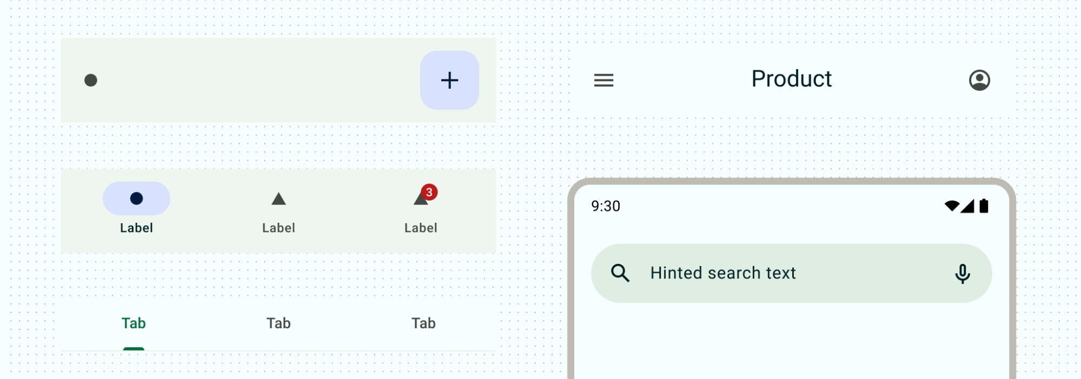Click the Hinted search text field
Image resolution: width=1081 pixels, height=379 pixels.
(723, 273)
